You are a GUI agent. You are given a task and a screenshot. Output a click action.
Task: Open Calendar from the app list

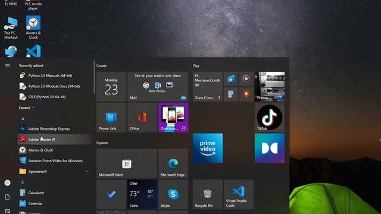tap(54, 203)
